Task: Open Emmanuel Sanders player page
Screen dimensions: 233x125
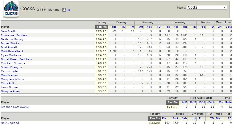Action: pyautogui.click(x=14, y=35)
